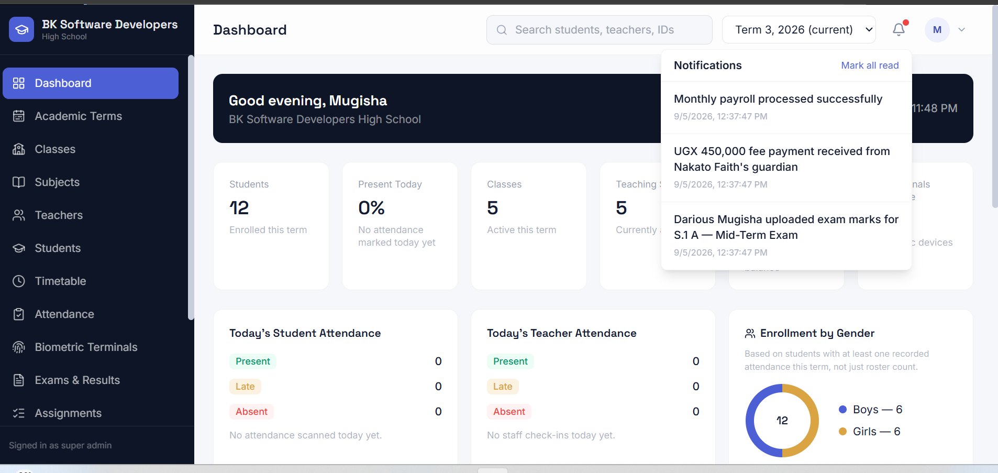Image resolution: width=998 pixels, height=473 pixels.
Task: Open the notifications bell icon
Action: click(899, 29)
